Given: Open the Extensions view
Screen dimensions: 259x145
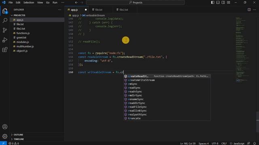Looking at the screenshot, I should coord(5,50).
